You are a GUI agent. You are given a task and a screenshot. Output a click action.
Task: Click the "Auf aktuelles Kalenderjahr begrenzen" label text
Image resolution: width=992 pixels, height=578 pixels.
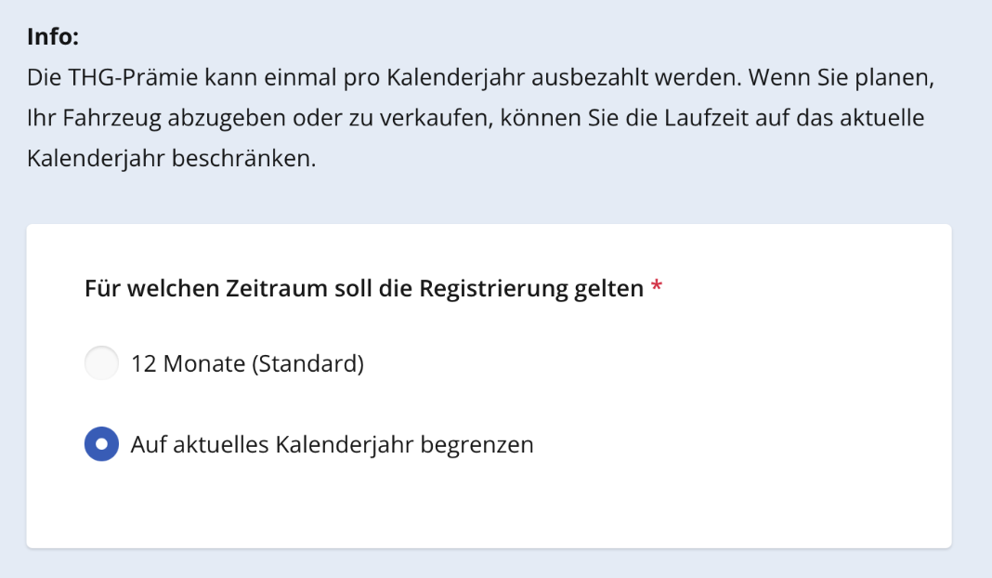point(332,444)
